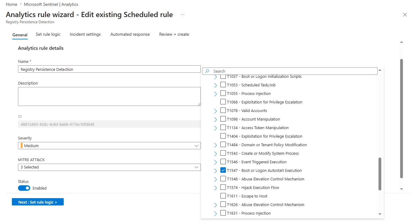Viewport: 416px width, 221px height.
Task: Click the MITRE techniques Search box
Action: (x=290, y=71)
